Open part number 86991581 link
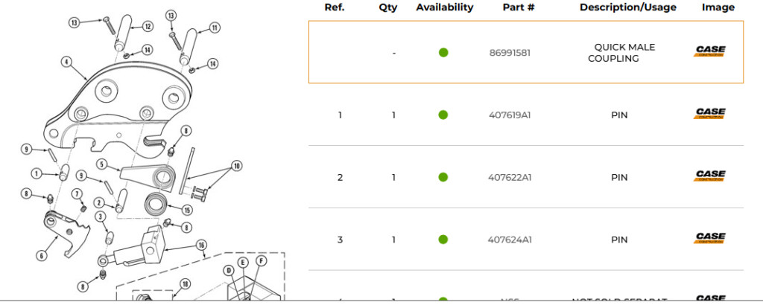Screen dimensions: 763x308 [x=510, y=53]
